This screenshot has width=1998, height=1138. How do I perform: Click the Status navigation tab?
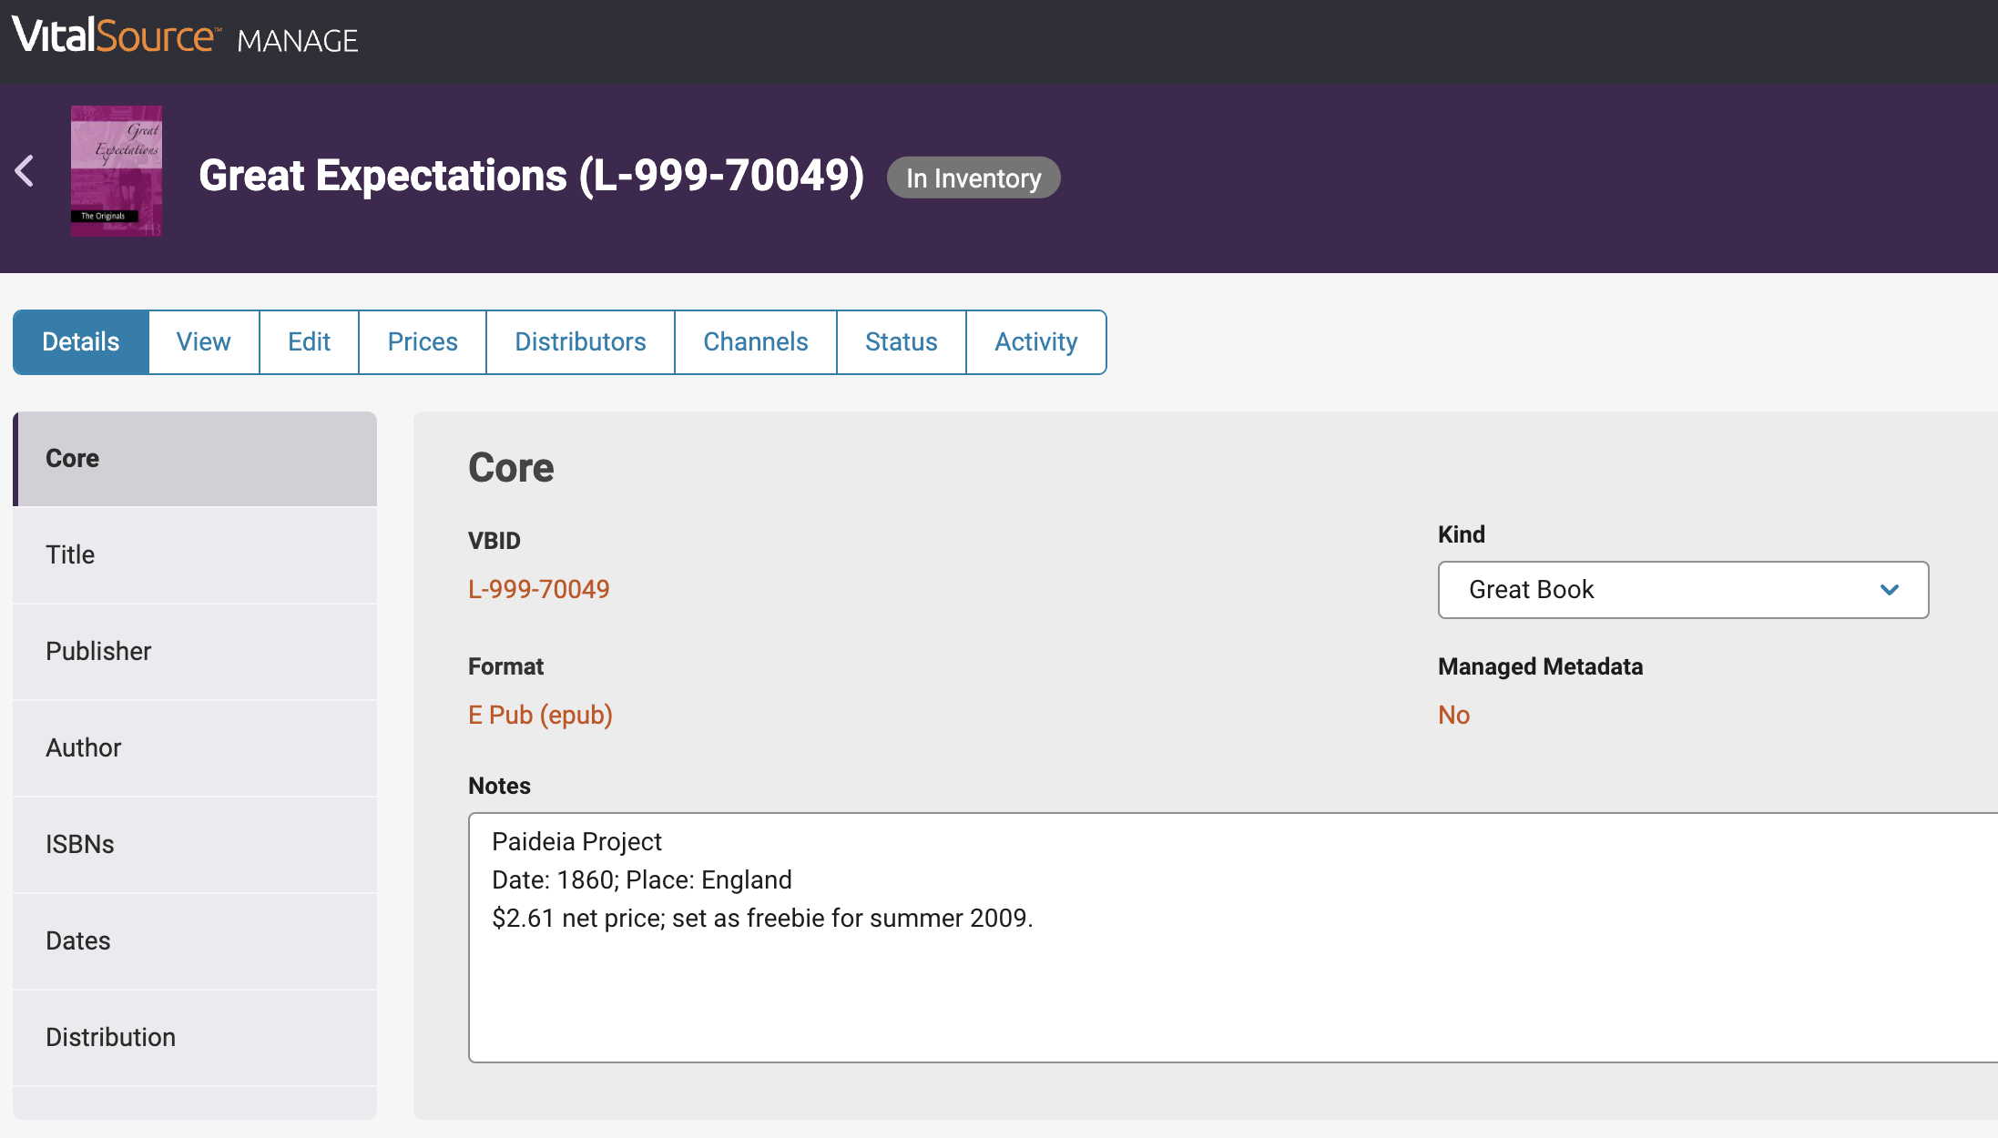(x=901, y=341)
